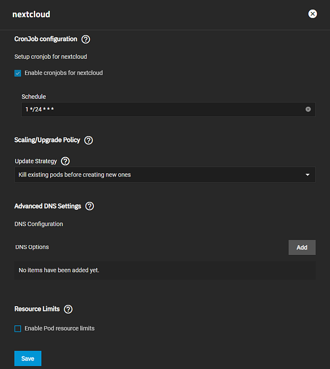Click the 'Enable cronjobs for nextcloud' label
Screen dimensions: 330x369
click(x=63, y=73)
